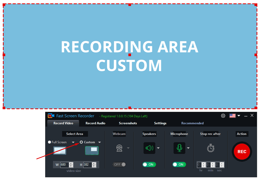Disable the Microphone toggle
This screenshot has height=182, width=261.
(179, 165)
